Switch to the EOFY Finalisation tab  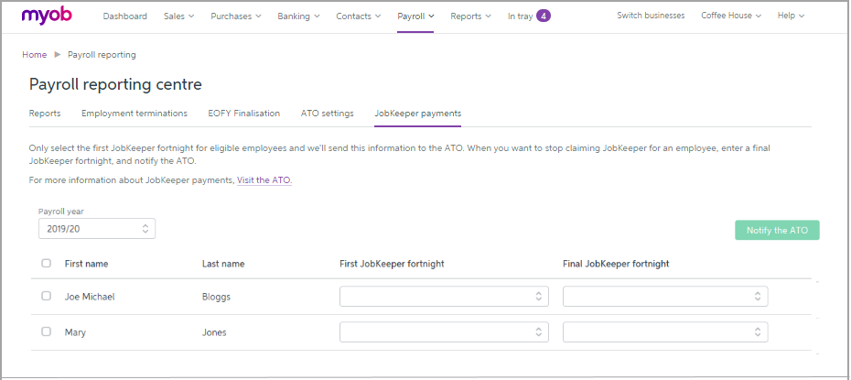[x=243, y=114]
